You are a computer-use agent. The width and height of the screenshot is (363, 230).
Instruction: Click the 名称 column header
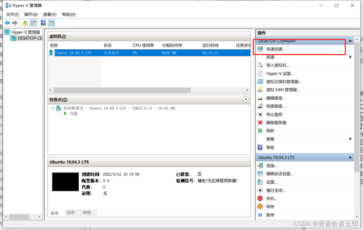[75, 45]
